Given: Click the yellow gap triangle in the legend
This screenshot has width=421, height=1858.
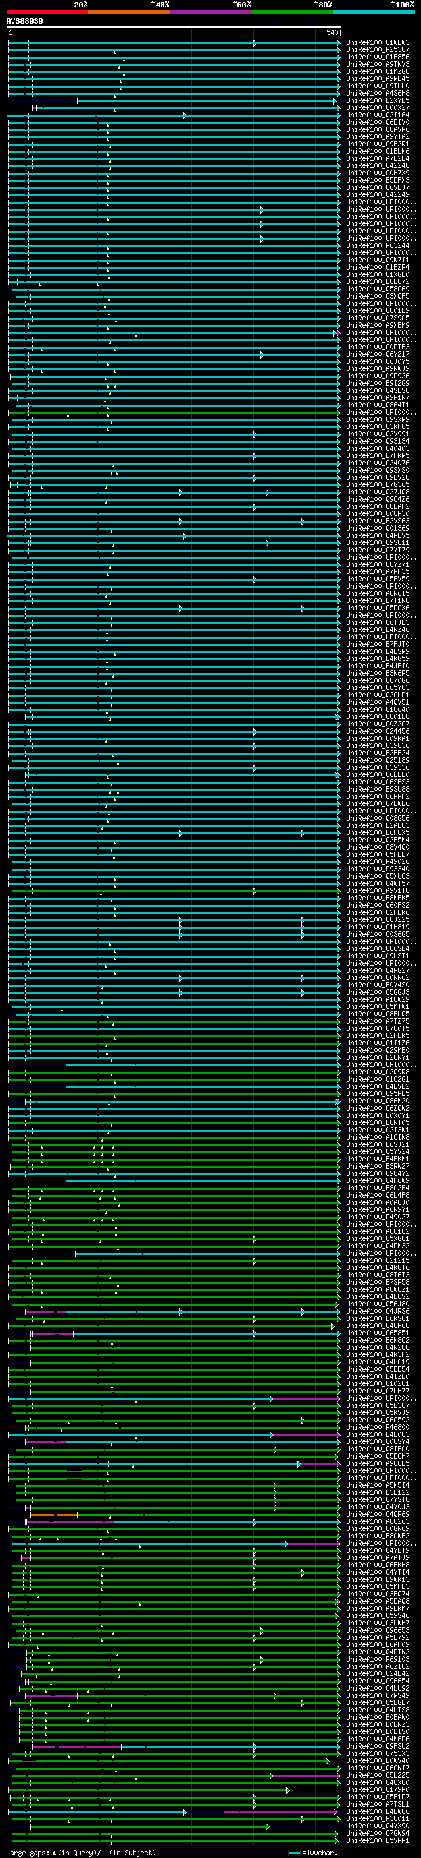Looking at the screenshot, I should (54, 1853).
